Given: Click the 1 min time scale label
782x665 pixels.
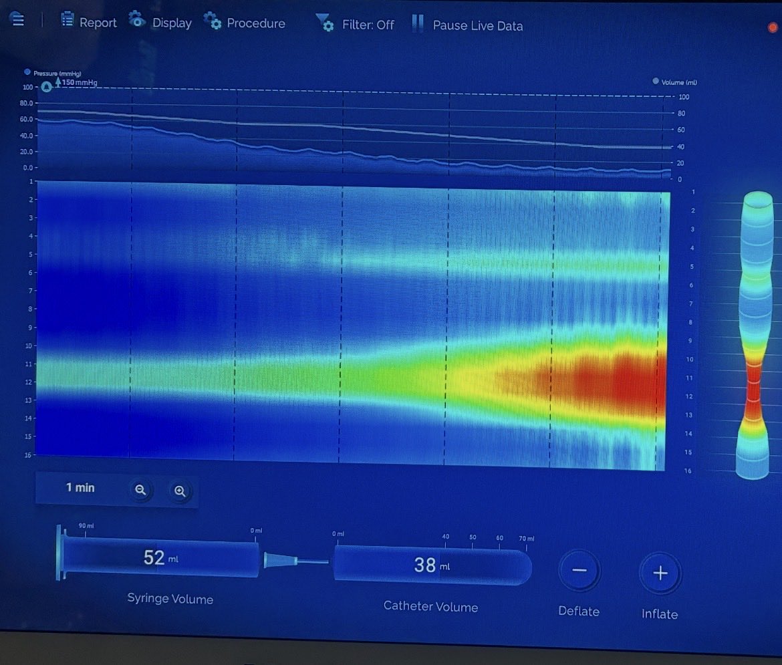Looking at the screenshot, I should [80, 487].
